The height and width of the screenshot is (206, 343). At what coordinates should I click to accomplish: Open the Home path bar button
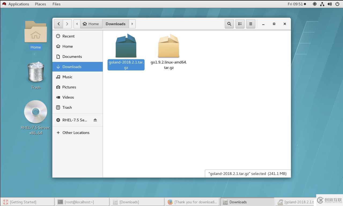point(91,24)
